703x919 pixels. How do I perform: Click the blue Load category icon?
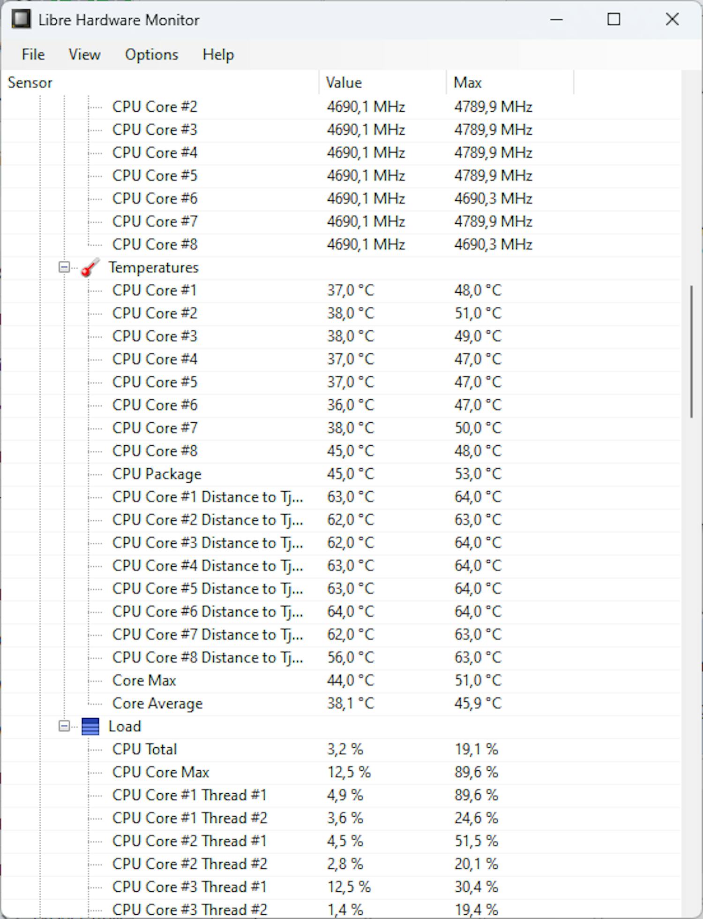tap(90, 726)
